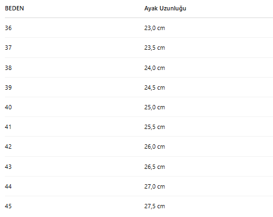Click the Ayak Uzunluğu column header
Viewport: 273px width, 217px height.
[x=165, y=8]
